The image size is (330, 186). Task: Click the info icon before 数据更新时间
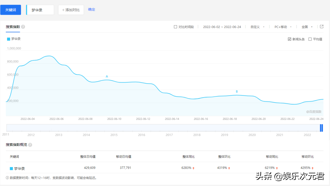click(x=7, y=177)
